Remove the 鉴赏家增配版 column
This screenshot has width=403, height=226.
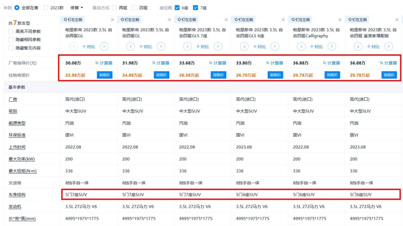[x=397, y=20]
